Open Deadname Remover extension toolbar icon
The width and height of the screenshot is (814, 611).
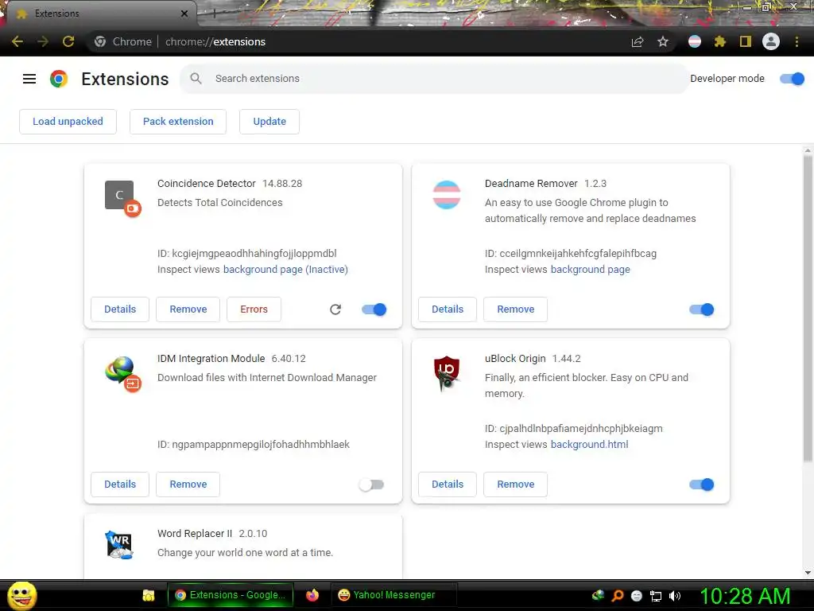695,41
